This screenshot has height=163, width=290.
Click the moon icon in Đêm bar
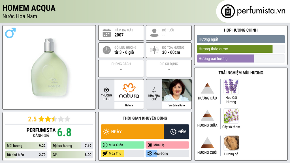[x=173, y=132]
